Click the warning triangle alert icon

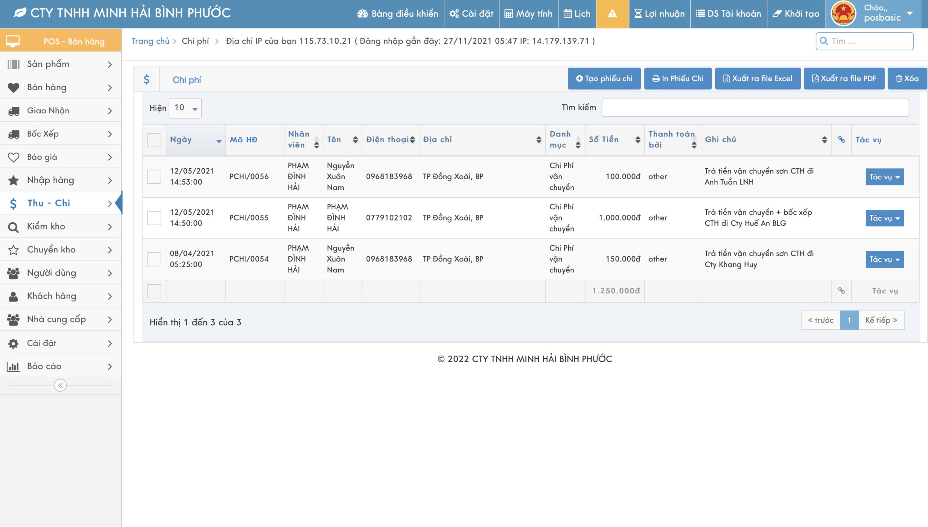pyautogui.click(x=612, y=14)
